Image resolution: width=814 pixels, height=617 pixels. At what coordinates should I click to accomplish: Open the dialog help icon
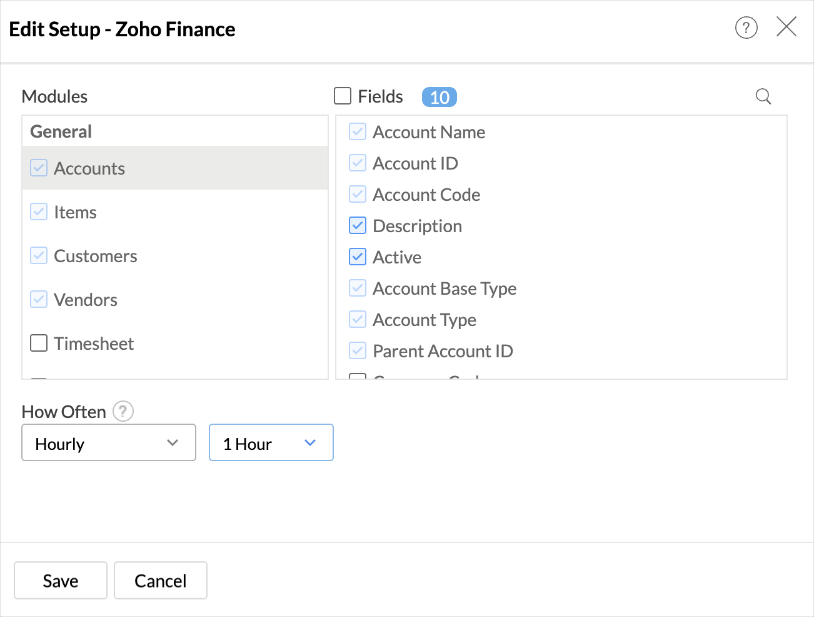point(746,28)
